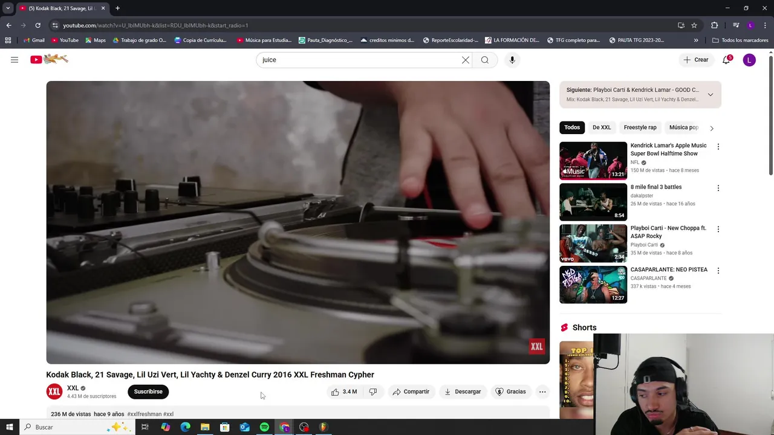Open the Shorts thumbnail under Shorts heading
Screen dimensions: 774x435
point(576,379)
